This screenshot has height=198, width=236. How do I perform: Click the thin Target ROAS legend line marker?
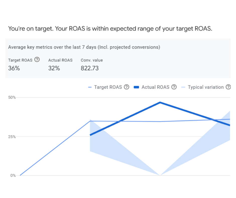(x=90, y=87)
